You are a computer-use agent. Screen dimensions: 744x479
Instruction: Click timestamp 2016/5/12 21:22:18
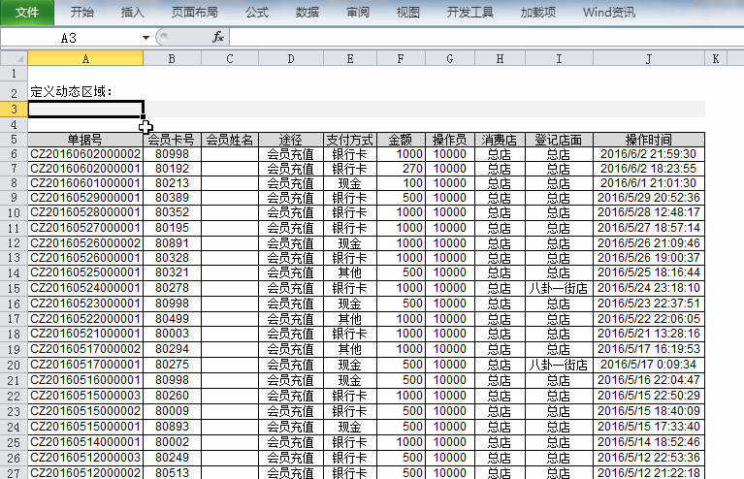pyautogui.click(x=649, y=473)
